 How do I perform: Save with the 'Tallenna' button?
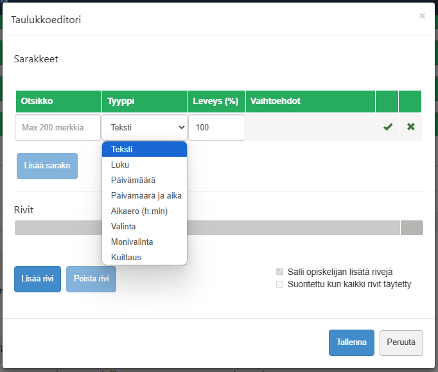click(351, 342)
